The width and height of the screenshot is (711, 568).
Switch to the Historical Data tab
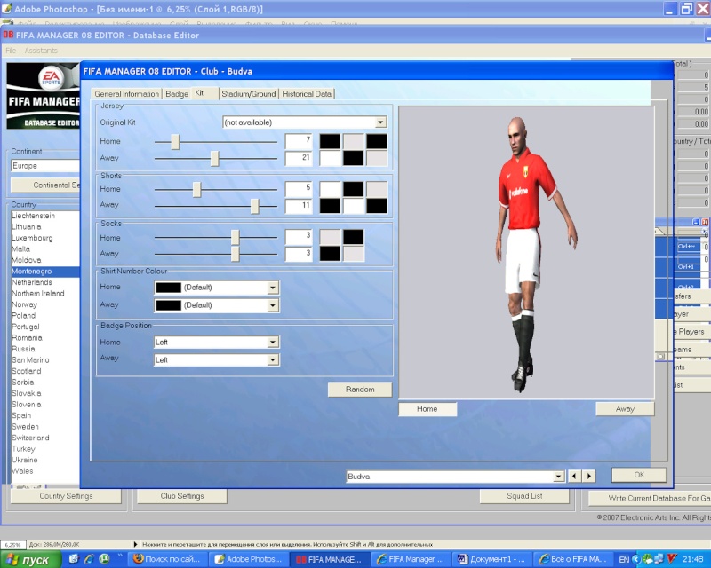pyautogui.click(x=307, y=94)
